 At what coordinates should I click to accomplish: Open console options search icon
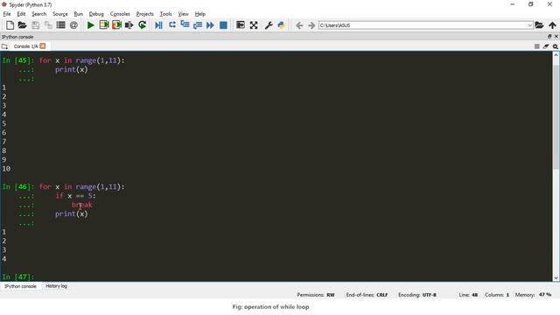pos(556,46)
